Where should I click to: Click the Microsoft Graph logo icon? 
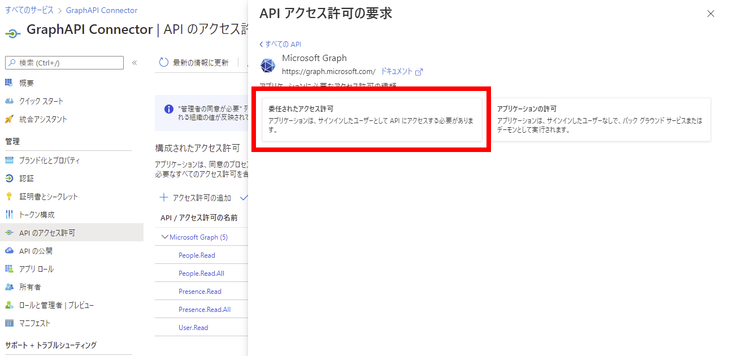pos(268,66)
